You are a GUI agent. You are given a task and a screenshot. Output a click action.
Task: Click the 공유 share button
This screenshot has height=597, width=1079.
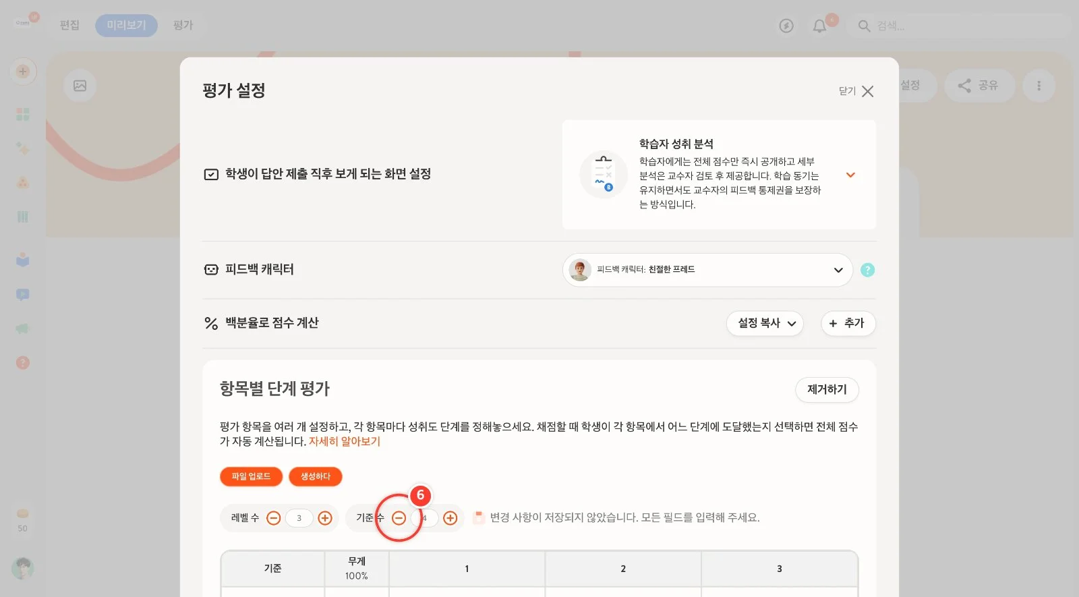979,86
